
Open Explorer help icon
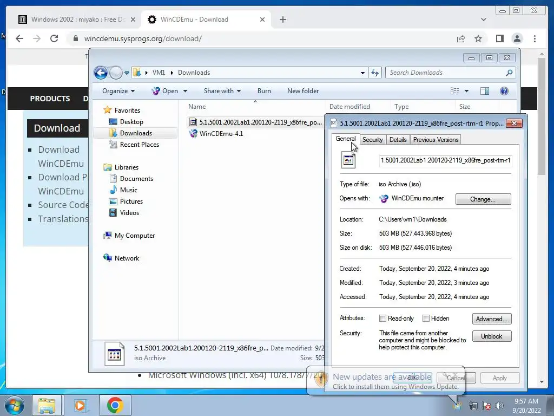pyautogui.click(x=504, y=91)
